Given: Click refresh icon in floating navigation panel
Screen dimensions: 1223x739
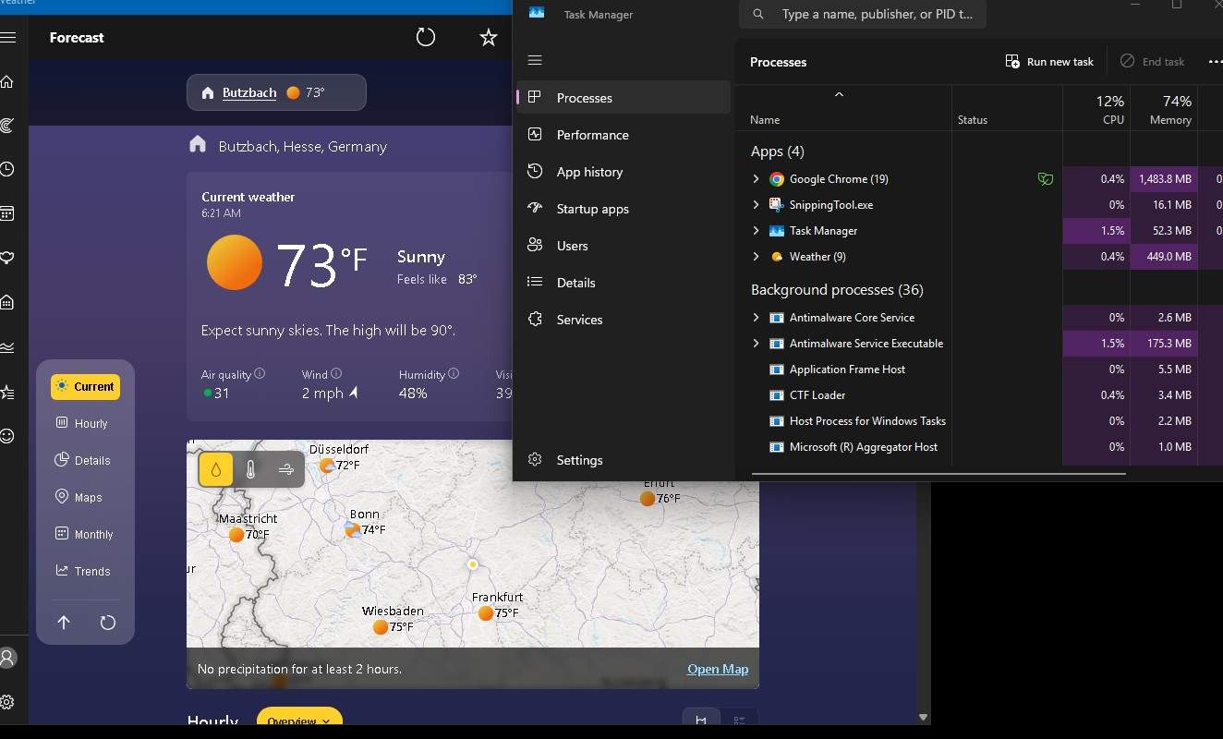Looking at the screenshot, I should click(x=107, y=623).
